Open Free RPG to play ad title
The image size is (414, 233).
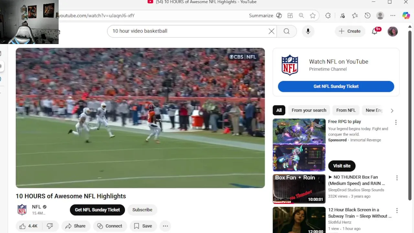(x=344, y=122)
